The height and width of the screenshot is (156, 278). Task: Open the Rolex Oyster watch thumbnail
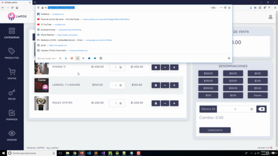[x=42, y=103]
